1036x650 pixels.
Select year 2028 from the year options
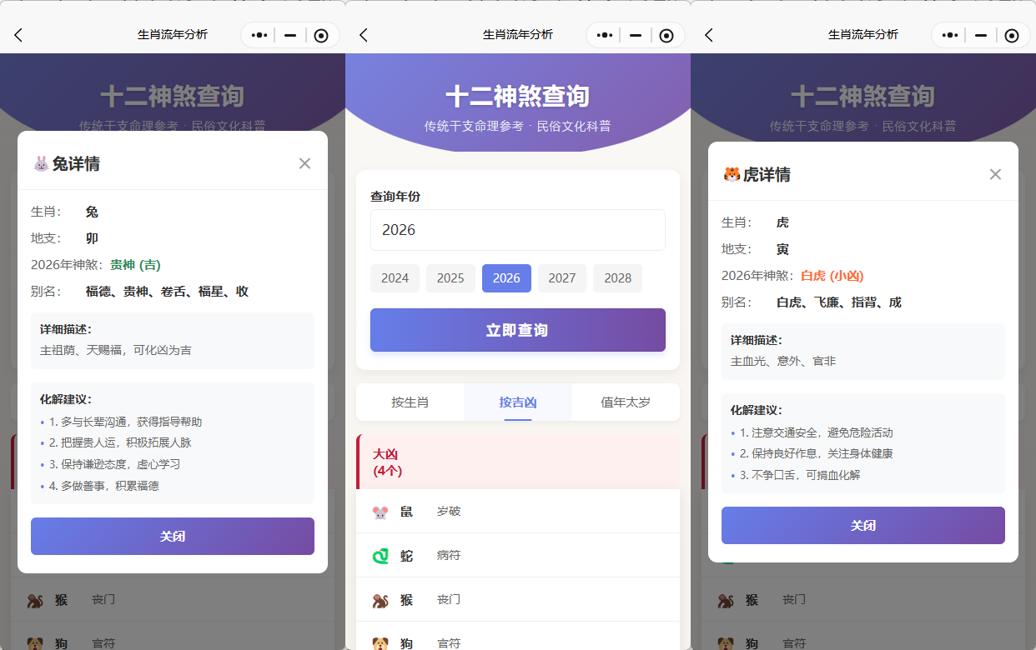pos(617,277)
